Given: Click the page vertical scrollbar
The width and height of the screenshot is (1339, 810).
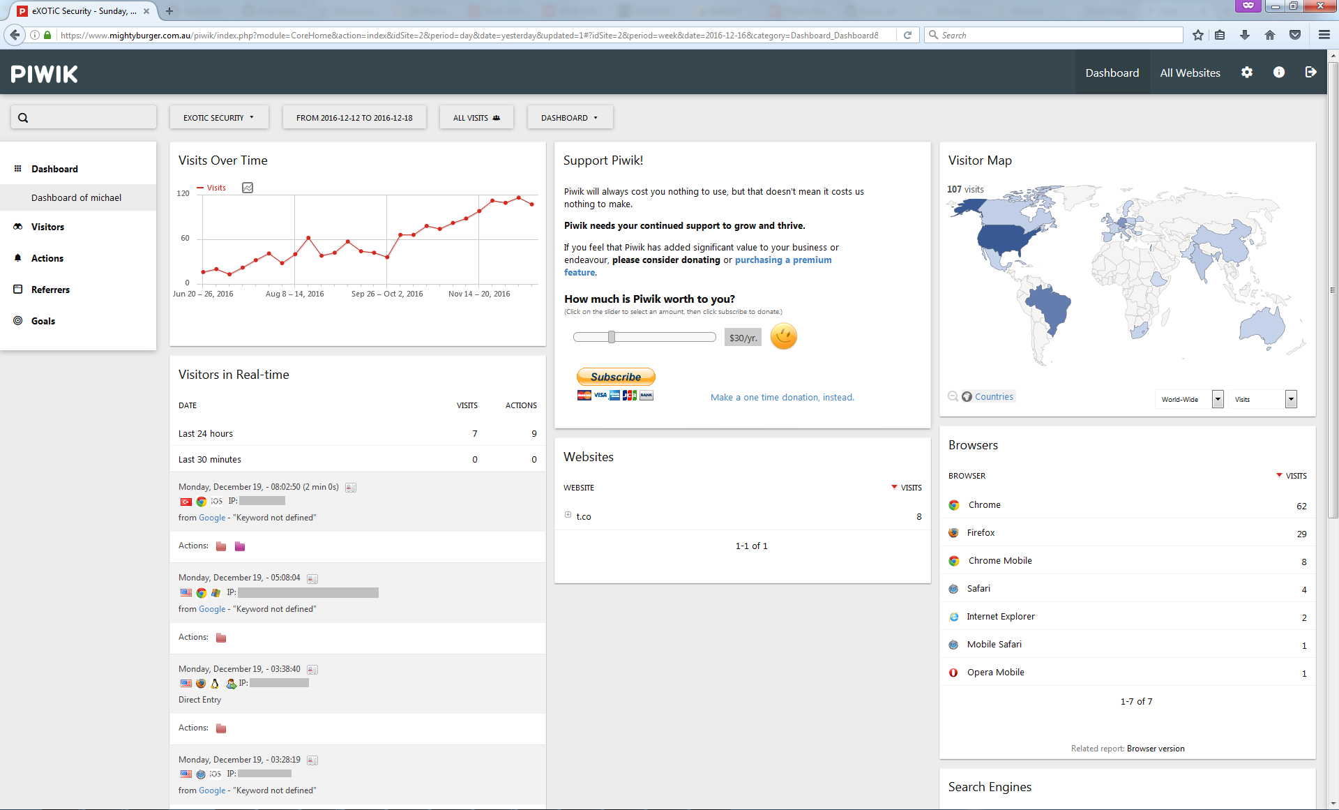Looking at the screenshot, I should 1333,290.
